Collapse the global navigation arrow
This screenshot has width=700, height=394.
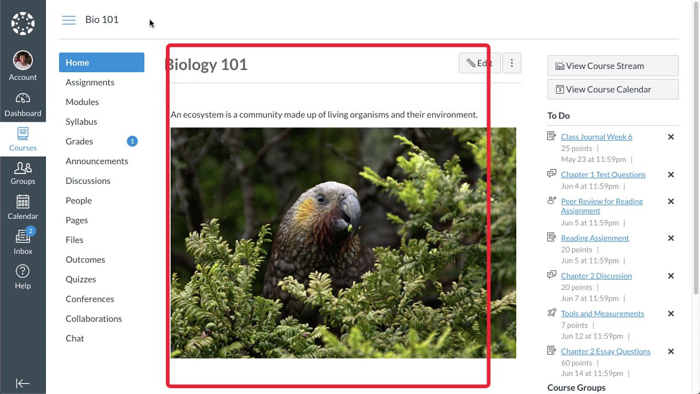pos(23,384)
